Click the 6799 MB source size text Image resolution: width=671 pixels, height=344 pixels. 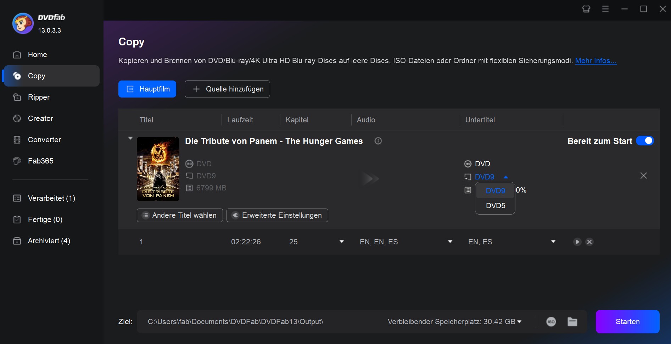[211, 188]
